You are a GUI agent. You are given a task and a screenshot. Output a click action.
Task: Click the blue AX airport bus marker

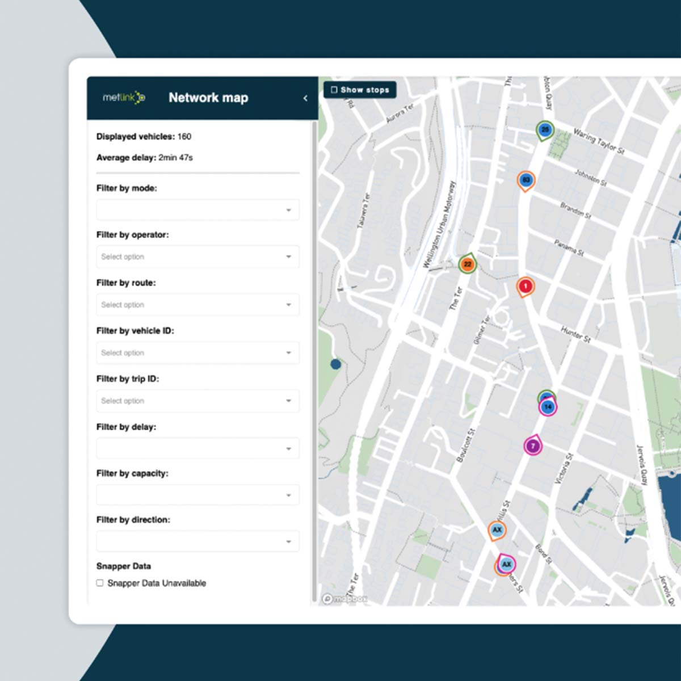(497, 529)
